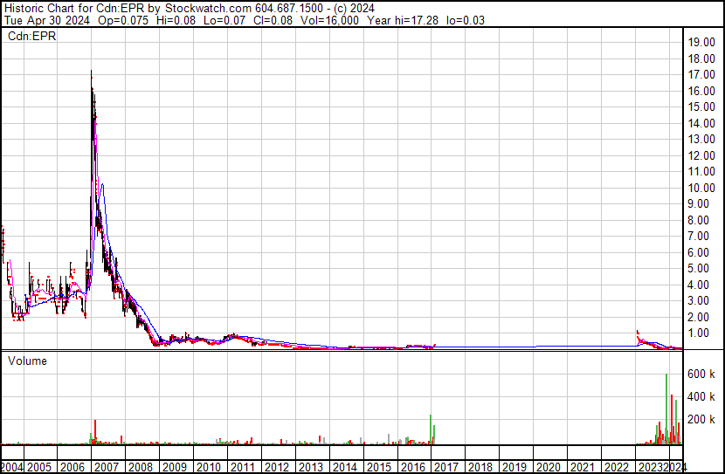Click the 17.00 price axis label
Viewport: 725px width, 474px height.
[x=701, y=74]
